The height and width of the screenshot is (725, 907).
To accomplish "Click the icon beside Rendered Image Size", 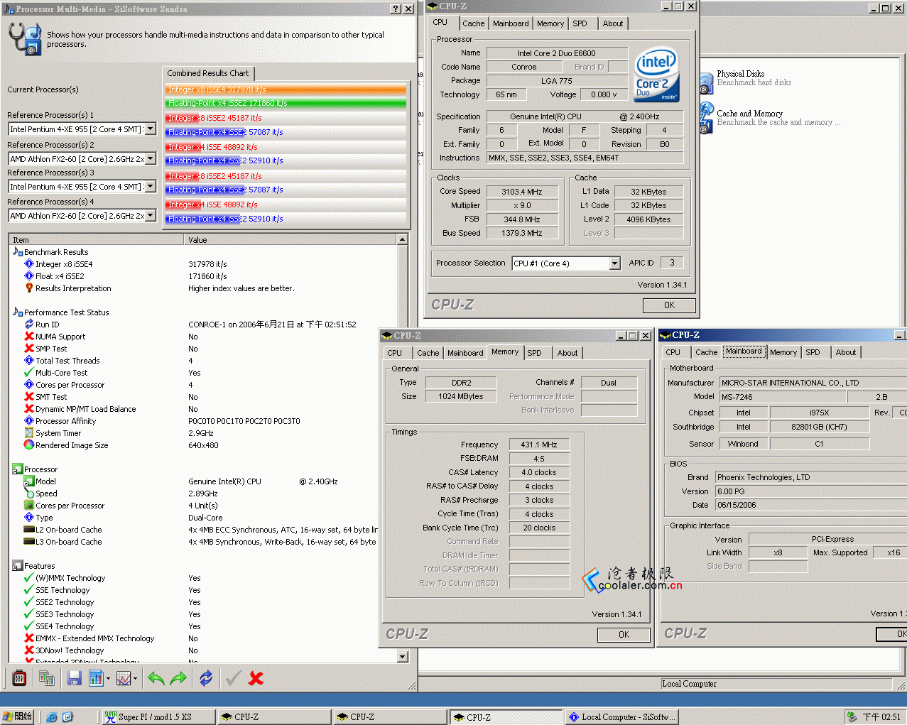I will (x=29, y=445).
